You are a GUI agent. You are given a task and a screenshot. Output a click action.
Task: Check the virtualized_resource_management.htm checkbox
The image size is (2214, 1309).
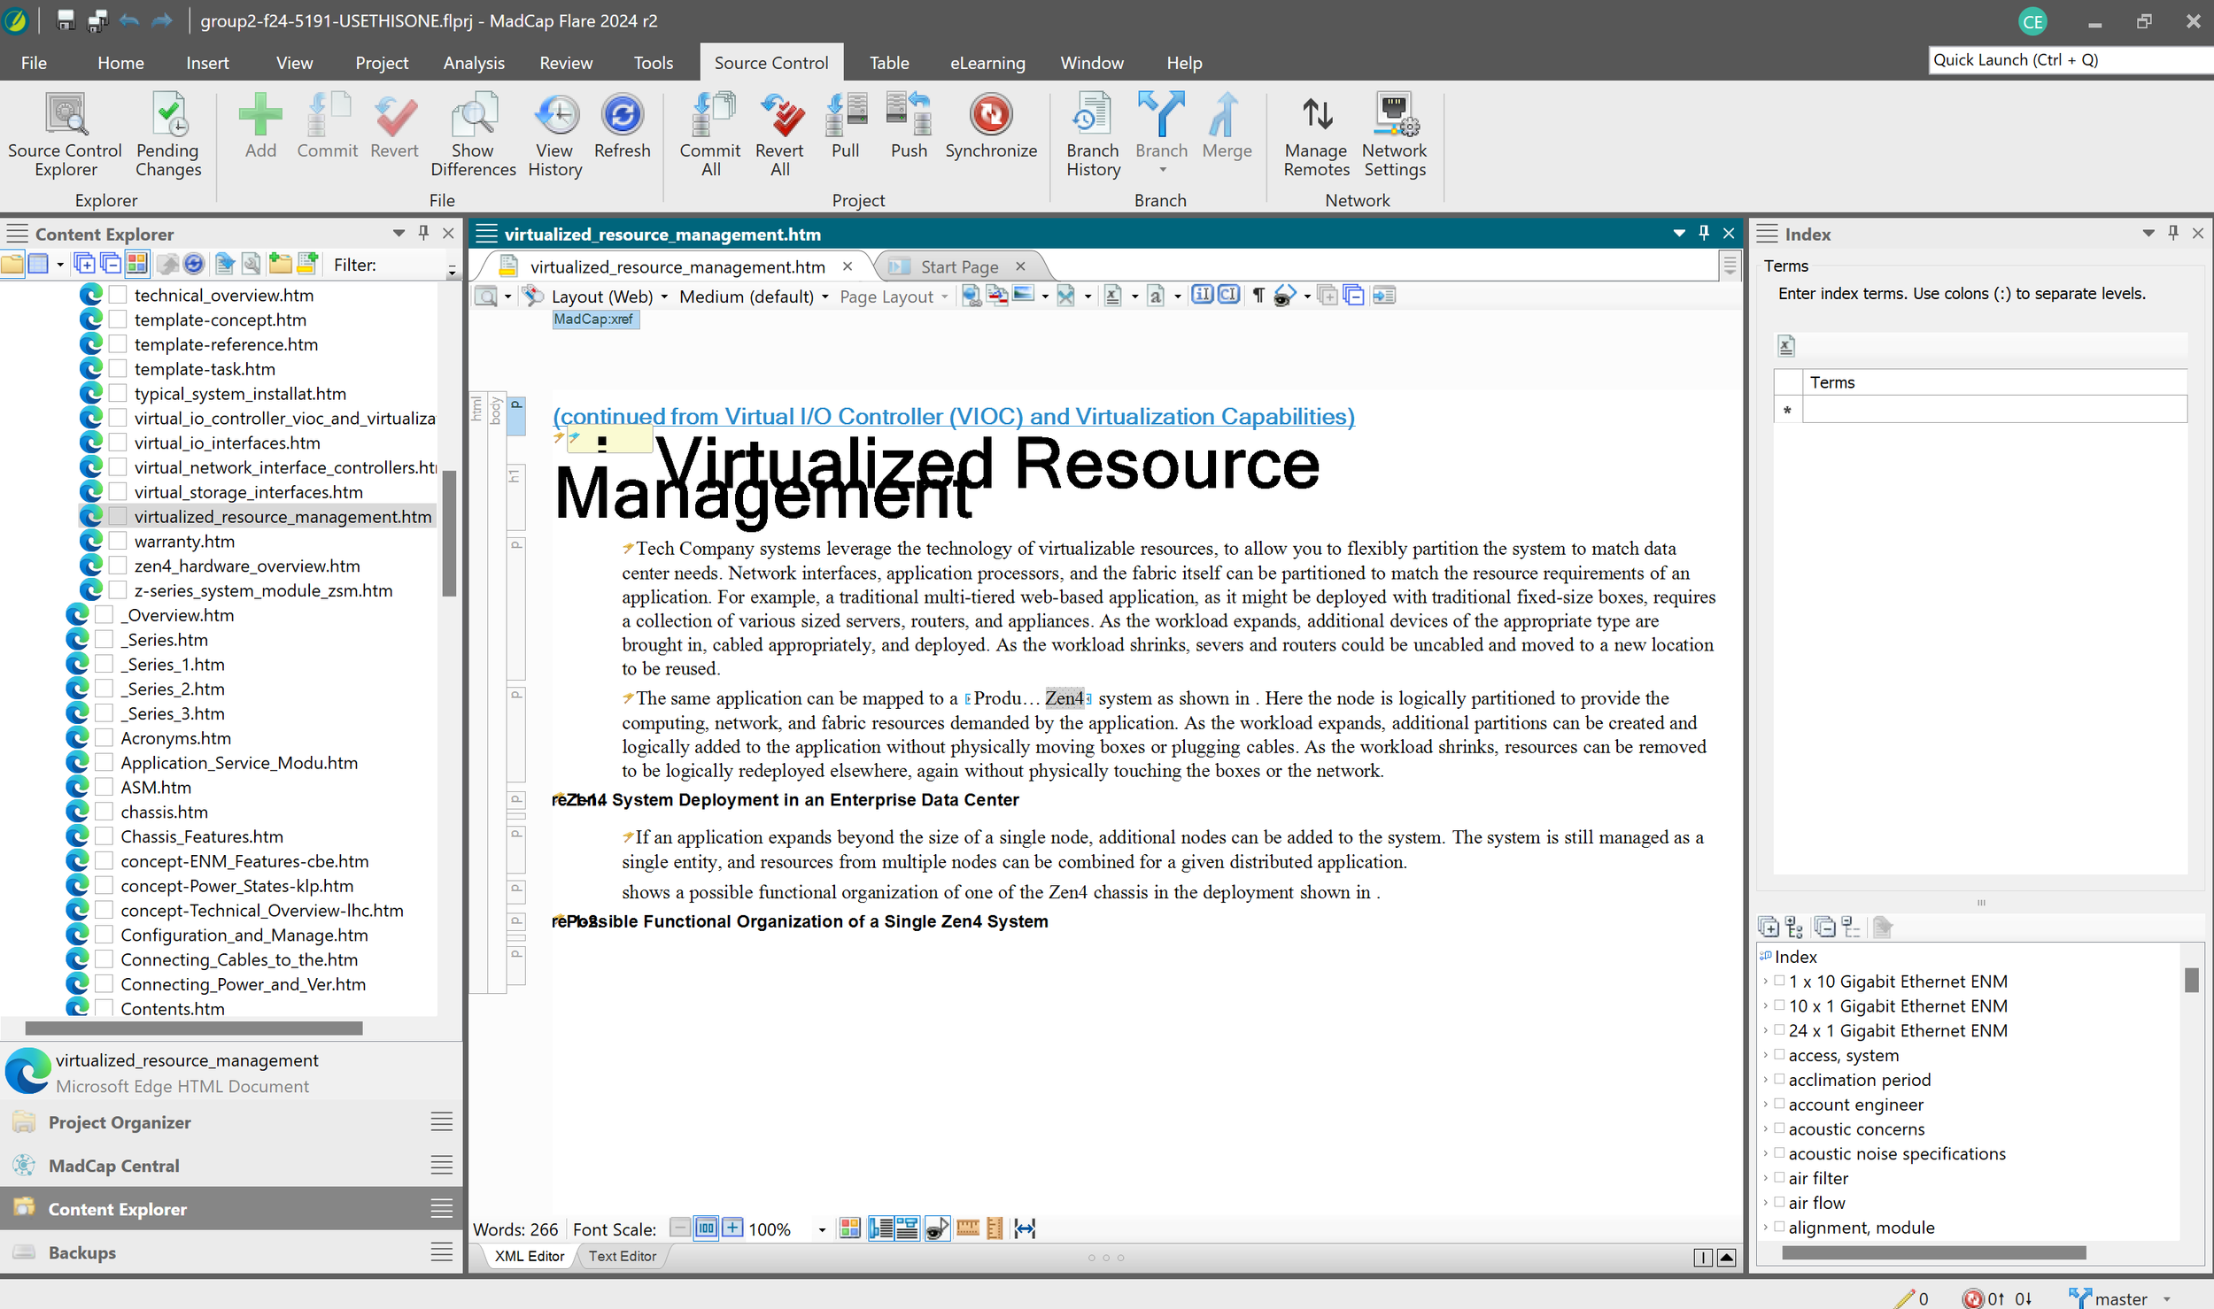[118, 516]
